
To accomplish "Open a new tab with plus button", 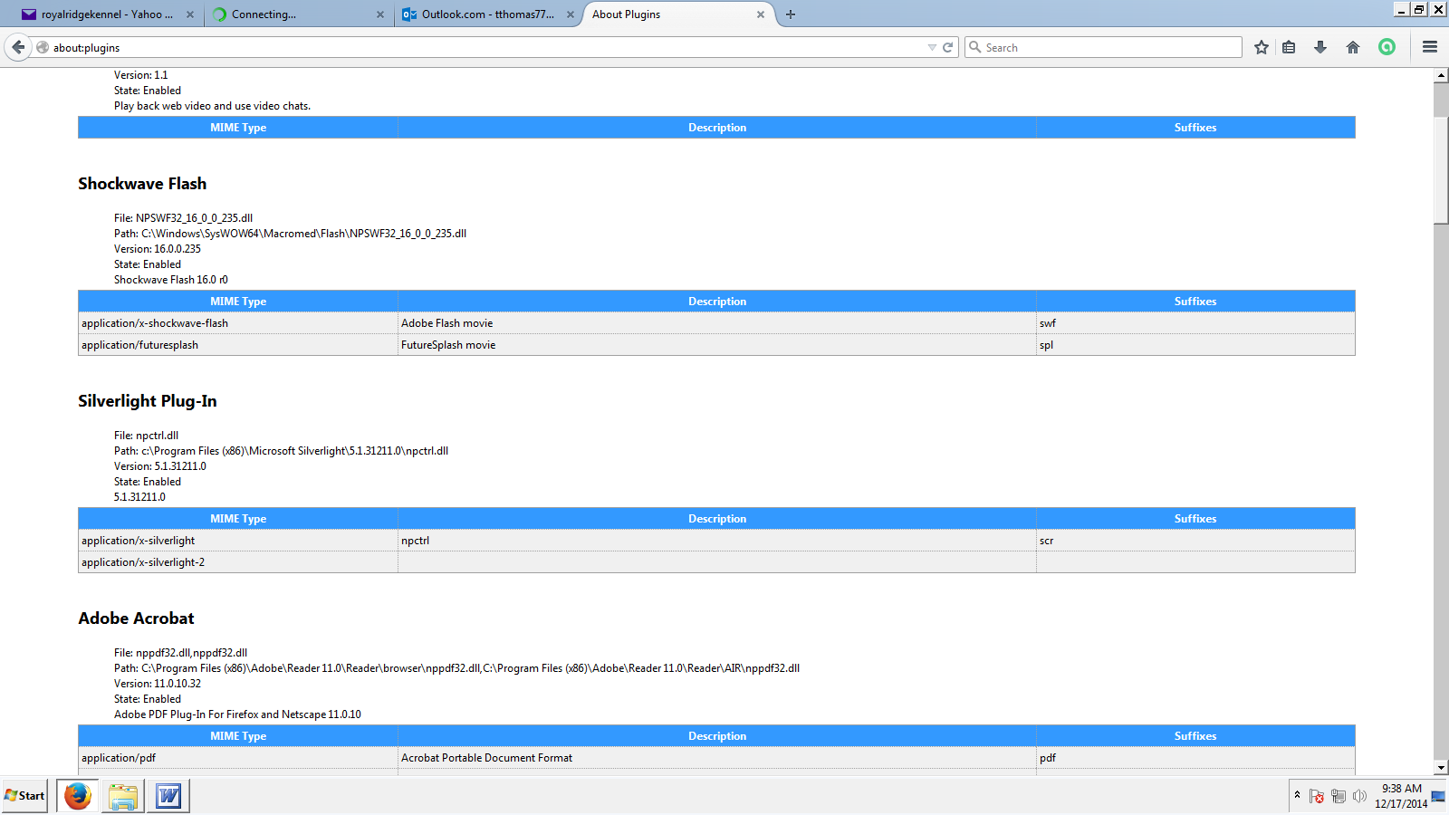I will [x=791, y=14].
